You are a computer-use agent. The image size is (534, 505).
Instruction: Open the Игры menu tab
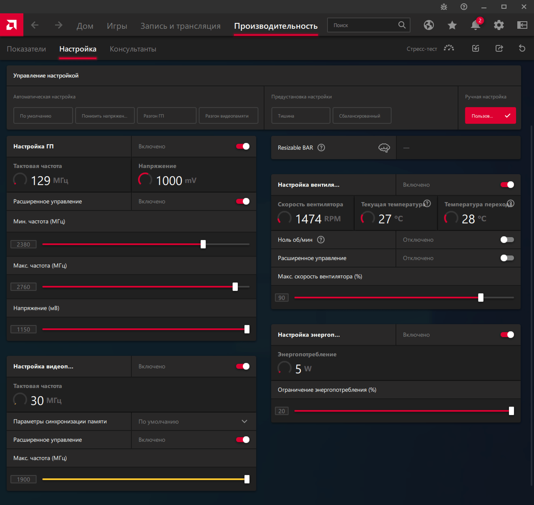(x=117, y=26)
